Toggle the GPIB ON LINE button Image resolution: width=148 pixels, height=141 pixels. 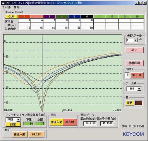pos(136,75)
